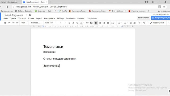170x96 pixels.
Task: Open line spacing options
Action: click(x=113, y=23)
